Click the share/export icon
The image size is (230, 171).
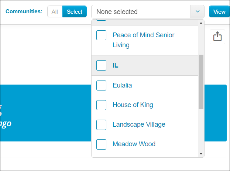pyautogui.click(x=217, y=37)
